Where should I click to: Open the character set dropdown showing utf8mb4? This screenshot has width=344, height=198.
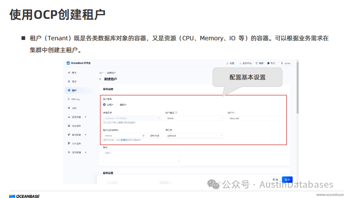click(x=194, y=136)
